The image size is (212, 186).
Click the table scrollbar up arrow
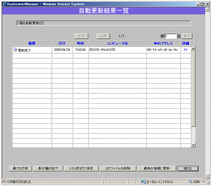(193, 48)
